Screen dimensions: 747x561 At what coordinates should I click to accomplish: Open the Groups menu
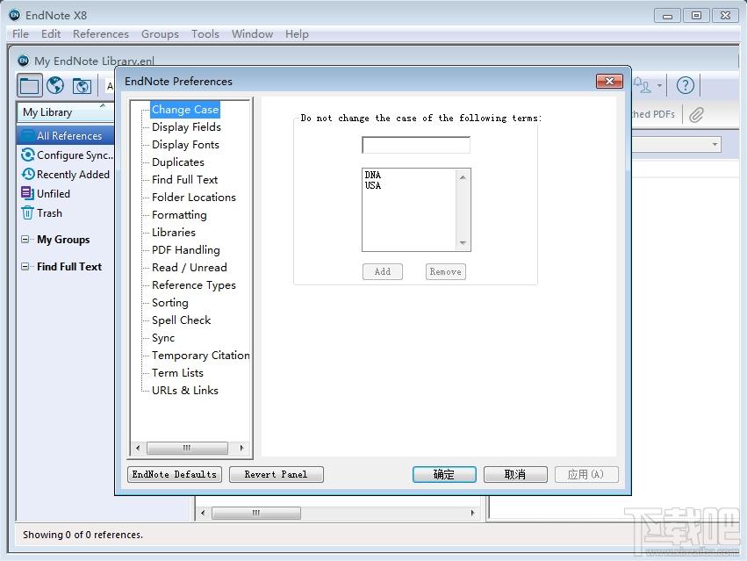pos(160,34)
